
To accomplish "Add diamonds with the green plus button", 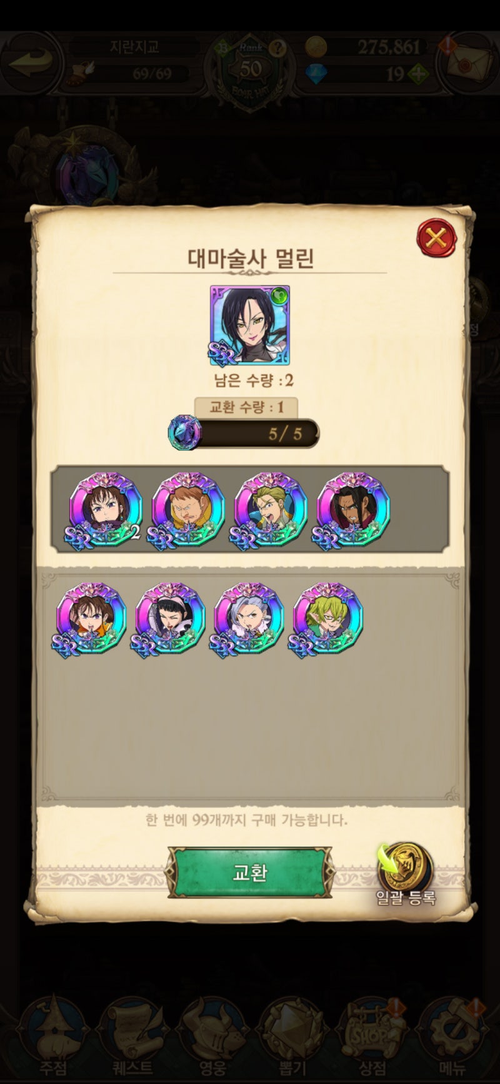I will click(417, 74).
